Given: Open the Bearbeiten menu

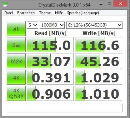Looking at the screenshot, I should click(26, 13).
